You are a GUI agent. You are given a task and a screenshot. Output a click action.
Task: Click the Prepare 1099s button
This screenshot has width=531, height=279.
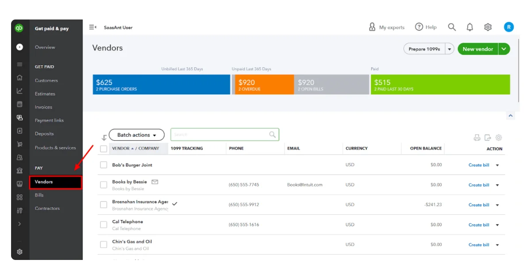[x=424, y=49]
